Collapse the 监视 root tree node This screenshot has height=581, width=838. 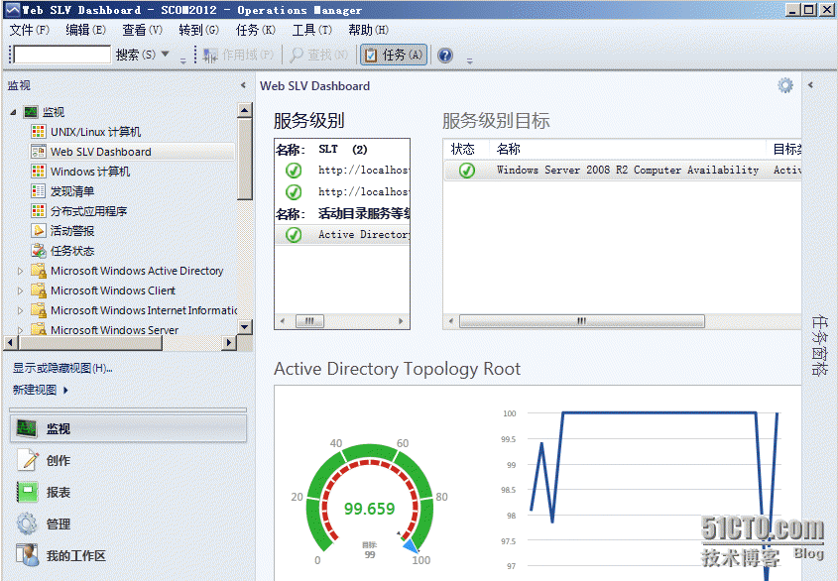(13, 112)
